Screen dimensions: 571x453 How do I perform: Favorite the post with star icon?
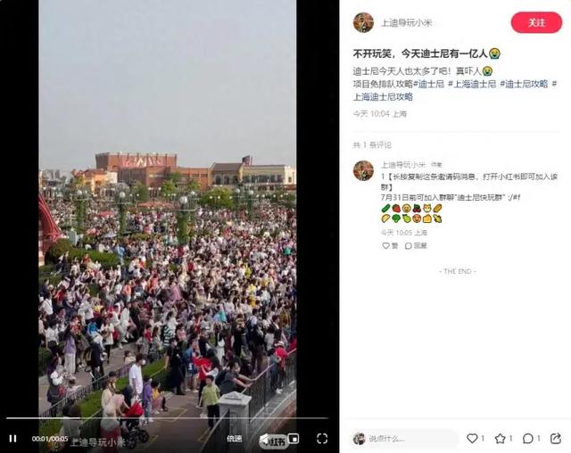[x=501, y=439]
